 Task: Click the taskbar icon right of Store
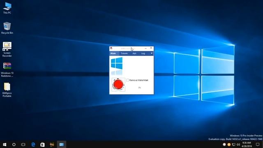coord(52,144)
